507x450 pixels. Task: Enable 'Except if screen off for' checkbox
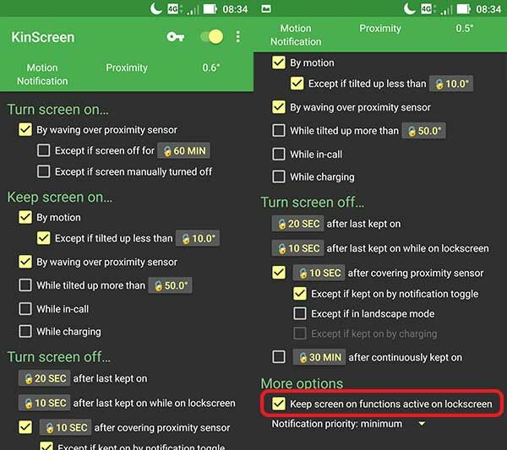tap(44, 151)
